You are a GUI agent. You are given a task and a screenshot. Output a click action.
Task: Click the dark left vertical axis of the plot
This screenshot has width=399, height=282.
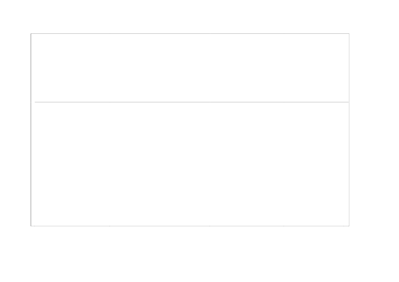pos(31,130)
